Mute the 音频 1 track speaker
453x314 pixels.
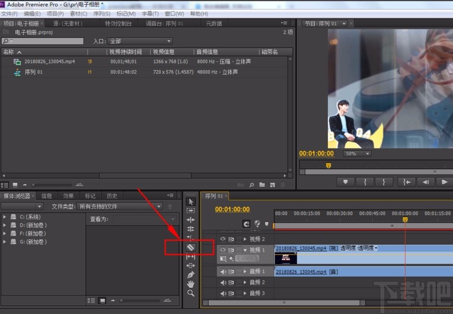point(224,272)
